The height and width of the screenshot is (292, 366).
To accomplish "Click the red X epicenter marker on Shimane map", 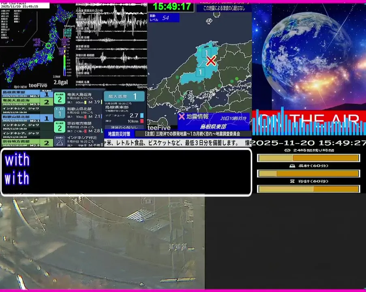I will (x=211, y=61).
